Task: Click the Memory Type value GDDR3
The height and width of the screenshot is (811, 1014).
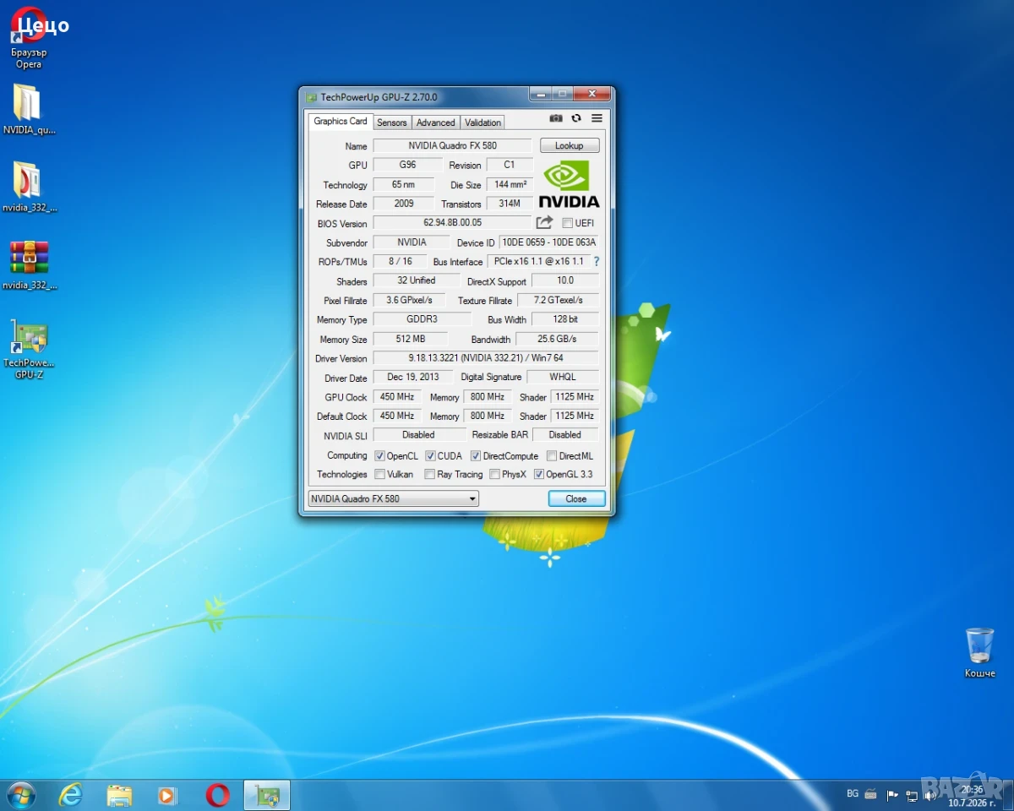Action: pyautogui.click(x=422, y=319)
